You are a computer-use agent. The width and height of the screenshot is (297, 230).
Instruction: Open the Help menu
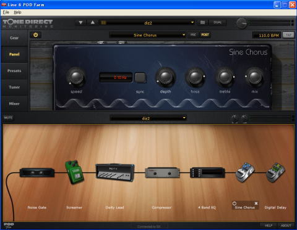17,12
